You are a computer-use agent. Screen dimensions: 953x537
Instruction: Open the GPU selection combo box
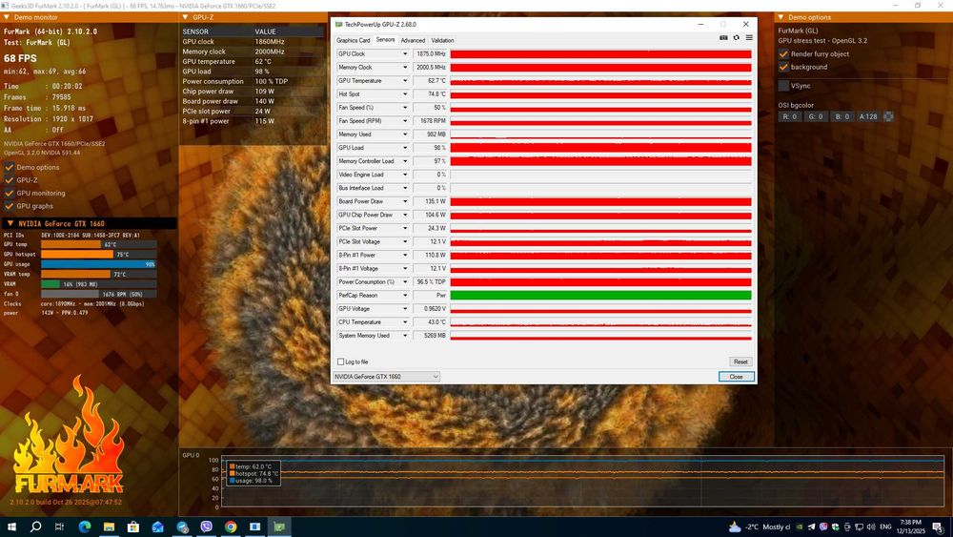click(x=386, y=377)
